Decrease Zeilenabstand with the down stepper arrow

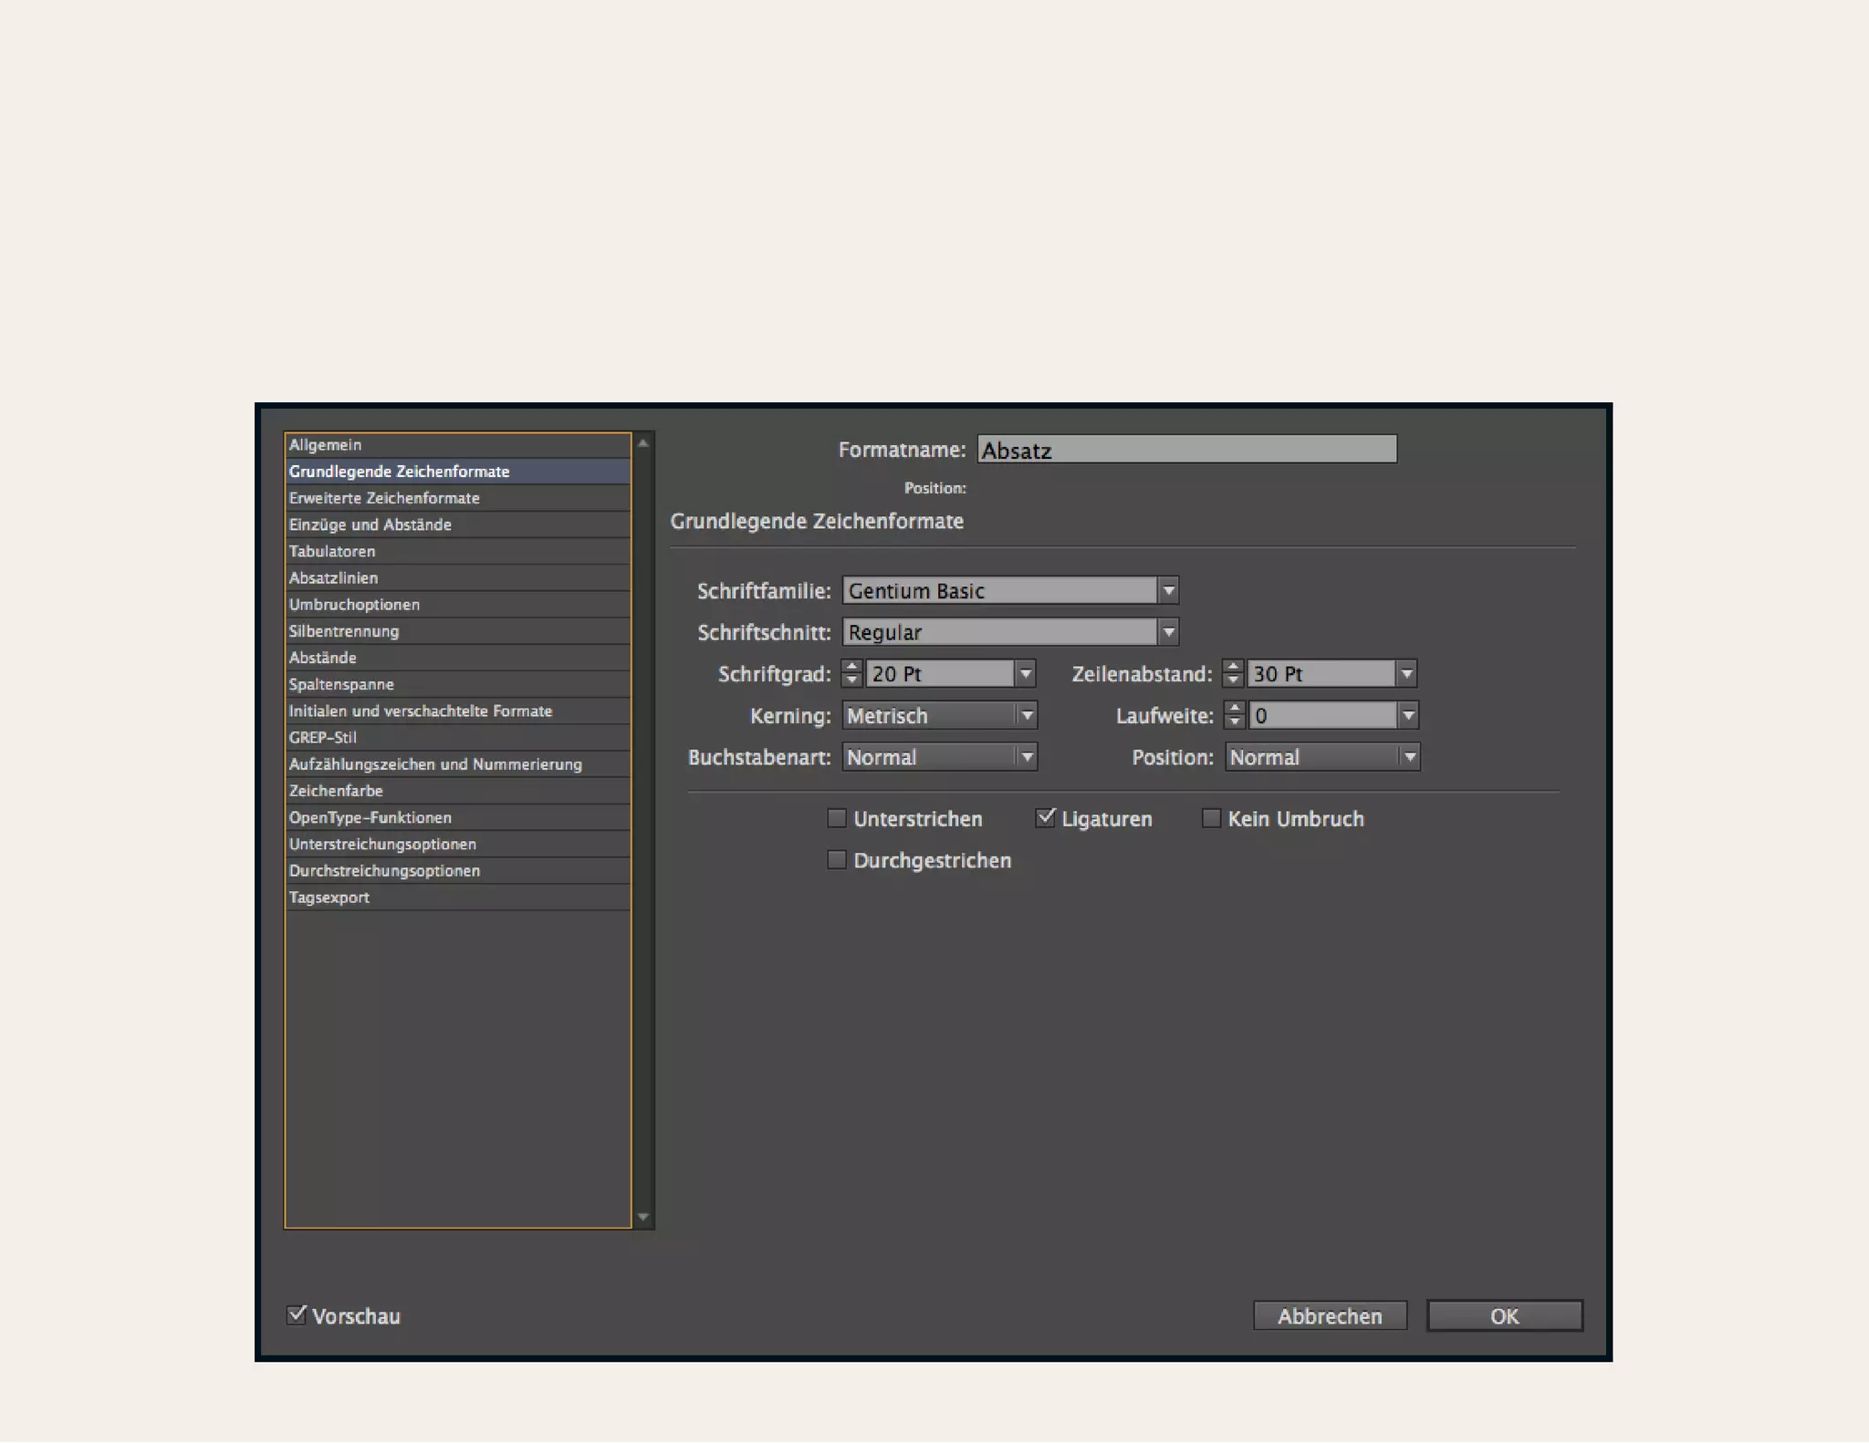click(1233, 680)
